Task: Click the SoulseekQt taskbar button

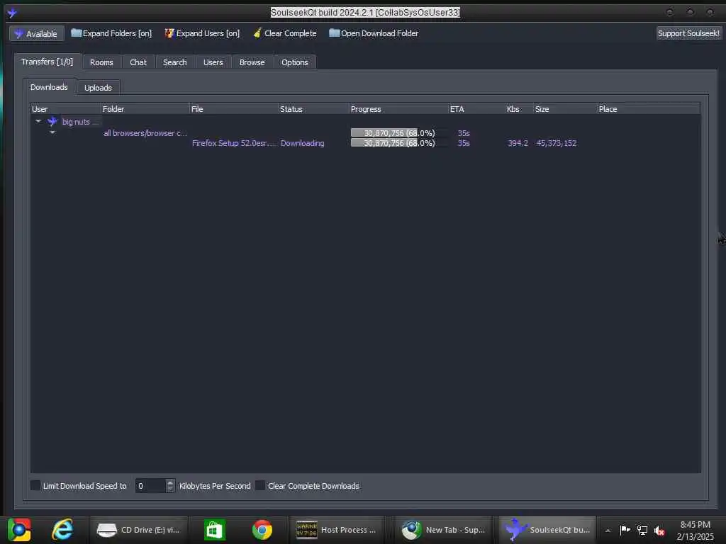Action: click(x=547, y=530)
